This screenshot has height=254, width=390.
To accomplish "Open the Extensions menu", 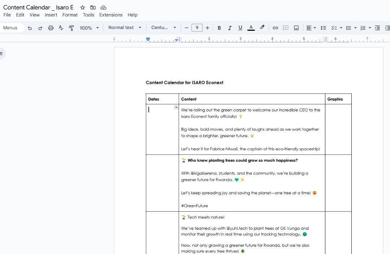I will [x=111, y=15].
